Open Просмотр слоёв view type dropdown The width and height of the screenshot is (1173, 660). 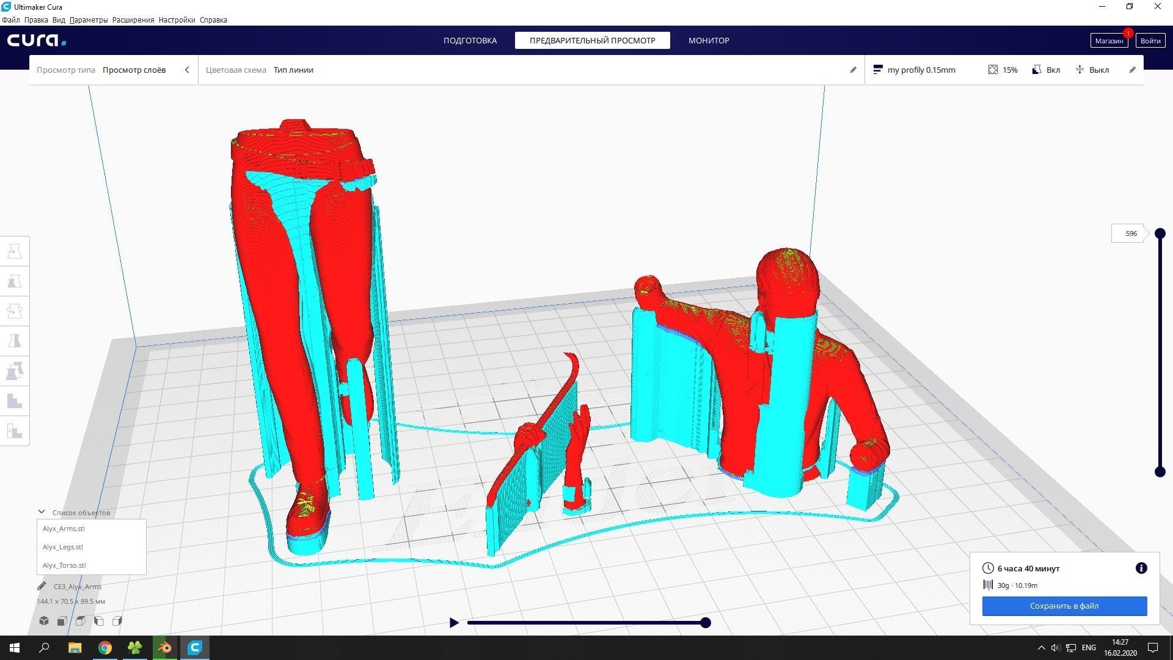click(x=134, y=70)
